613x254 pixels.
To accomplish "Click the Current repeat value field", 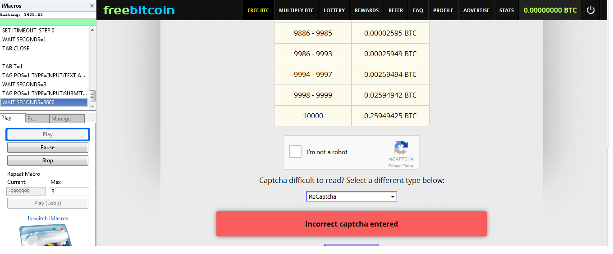I will [26, 192].
